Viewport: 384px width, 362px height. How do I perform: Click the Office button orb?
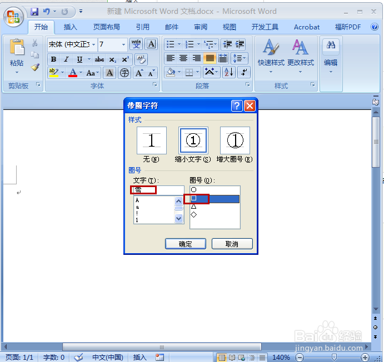click(13, 17)
